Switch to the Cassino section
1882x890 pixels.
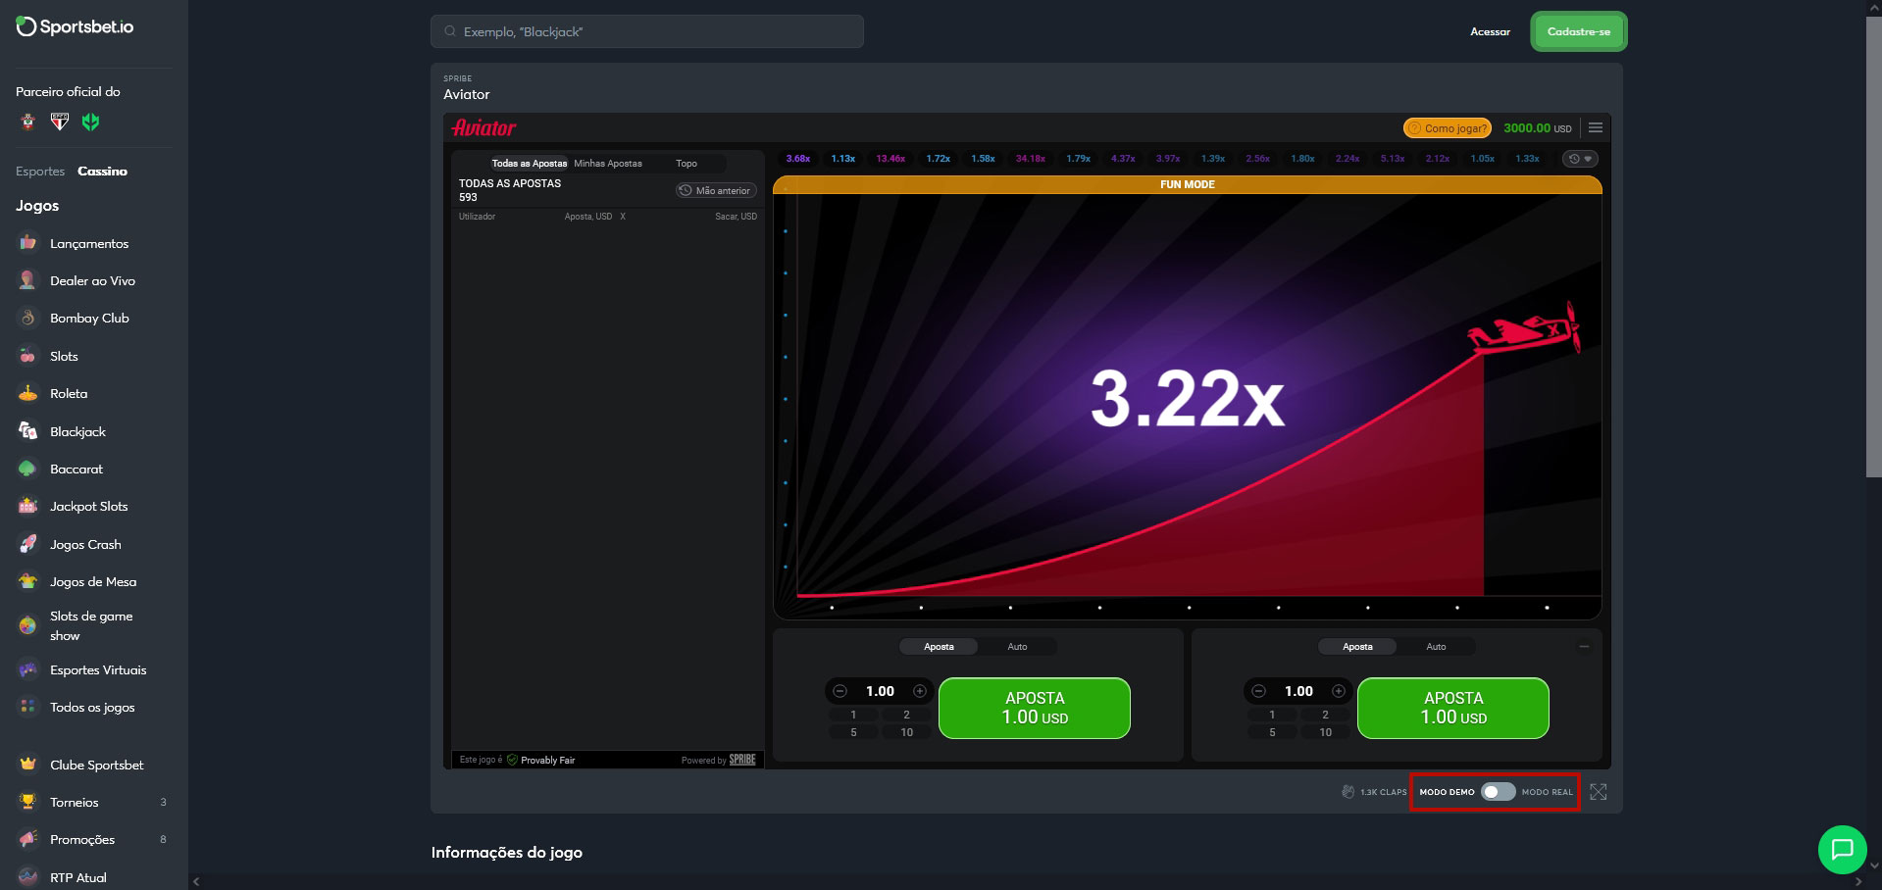[103, 171]
